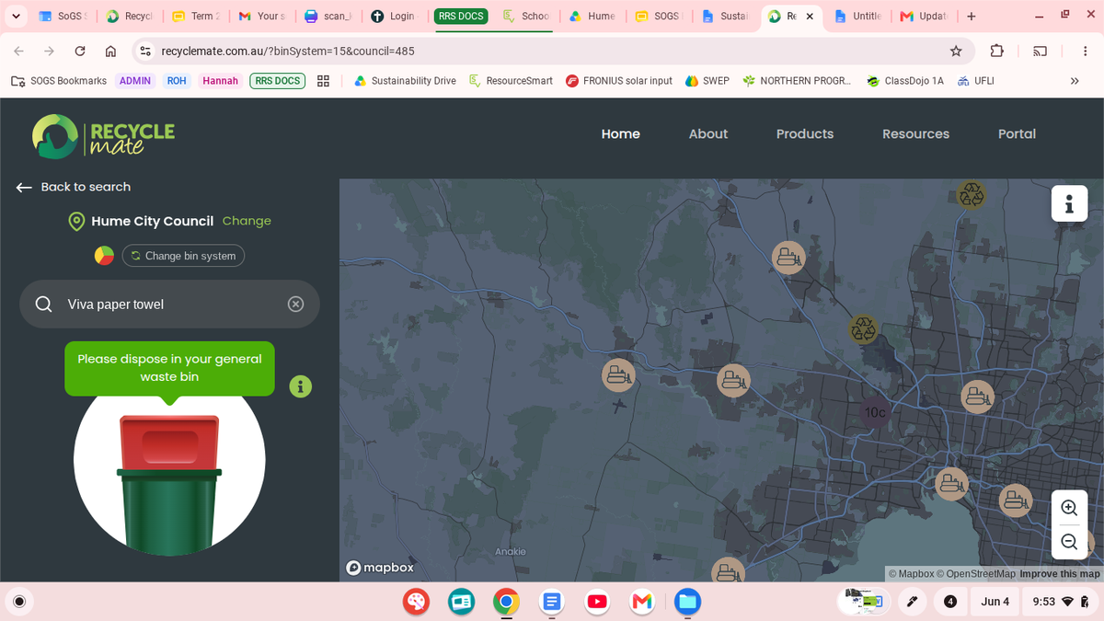Click the RecycleMate logo
The image size is (1104, 621).
[x=103, y=136]
